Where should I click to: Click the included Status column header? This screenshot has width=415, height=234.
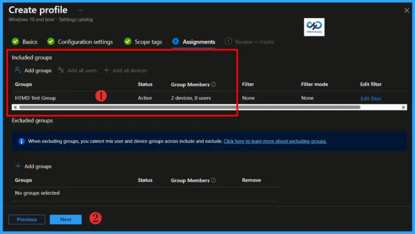coord(145,84)
